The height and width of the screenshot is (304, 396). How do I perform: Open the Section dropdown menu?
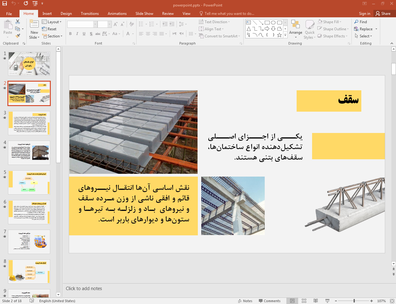tap(52, 36)
